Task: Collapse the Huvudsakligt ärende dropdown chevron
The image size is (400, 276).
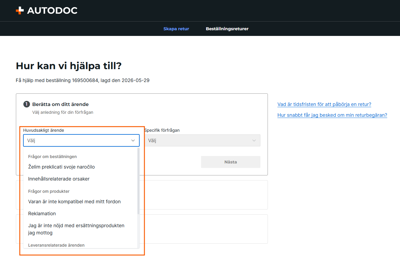Action: (133, 140)
